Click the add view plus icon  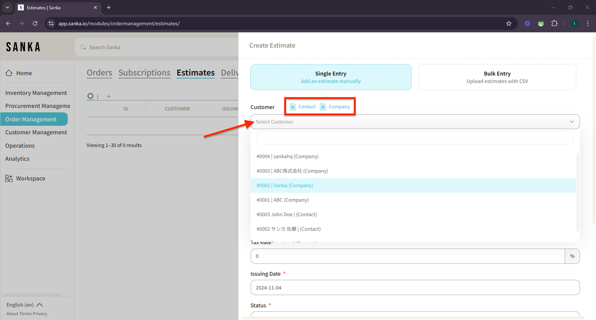(109, 96)
